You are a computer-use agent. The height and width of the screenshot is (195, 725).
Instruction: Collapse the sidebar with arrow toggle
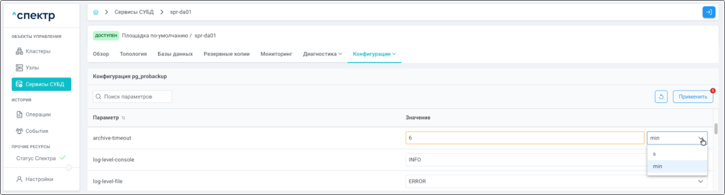pos(68,168)
